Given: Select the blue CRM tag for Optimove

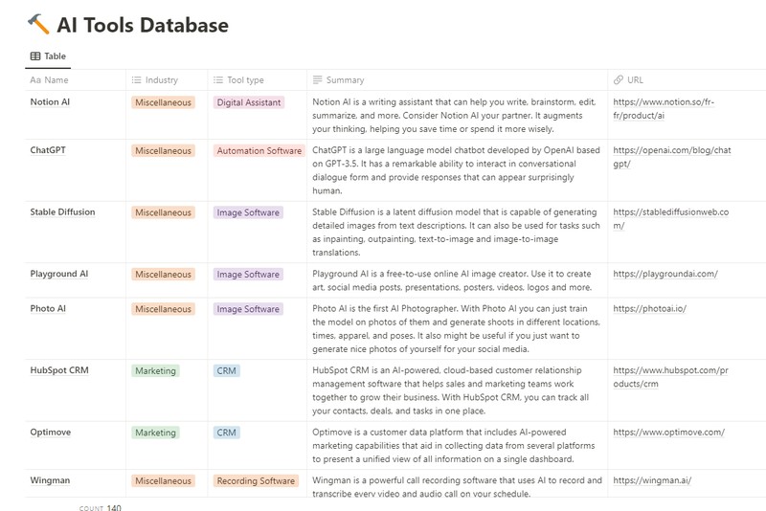Looking at the screenshot, I should (227, 433).
